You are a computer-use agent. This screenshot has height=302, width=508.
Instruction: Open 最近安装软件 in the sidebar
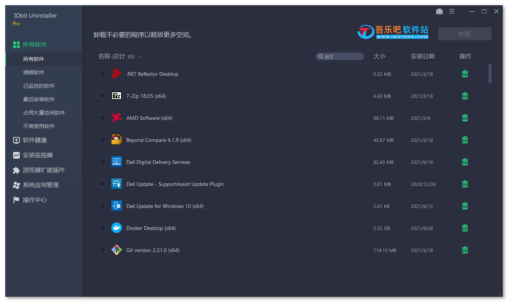(x=44, y=99)
